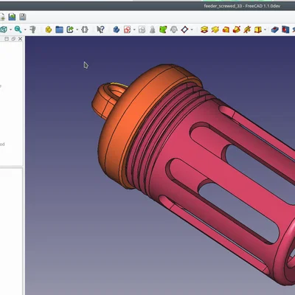This screenshot has width=295, height=295.
Task: Create a group using blue folder icon
Action: click(x=59, y=29)
